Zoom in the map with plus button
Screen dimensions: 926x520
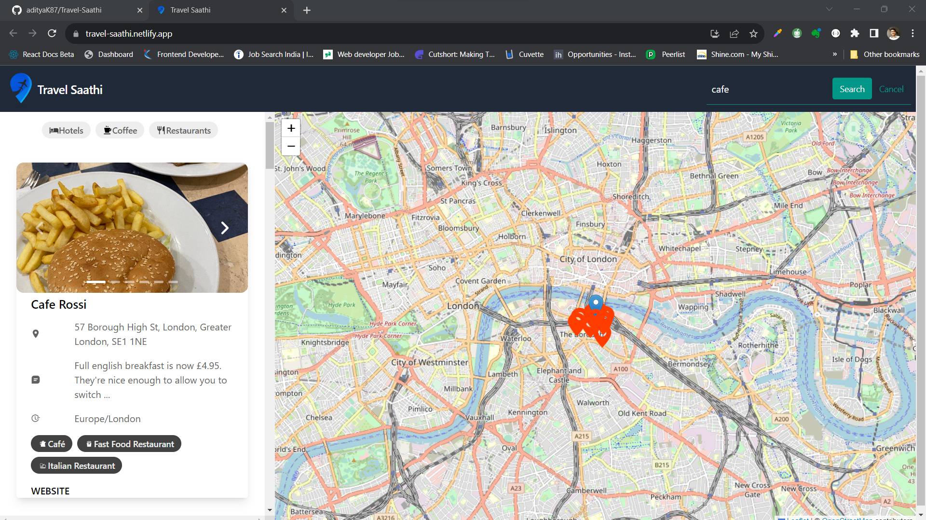(291, 128)
